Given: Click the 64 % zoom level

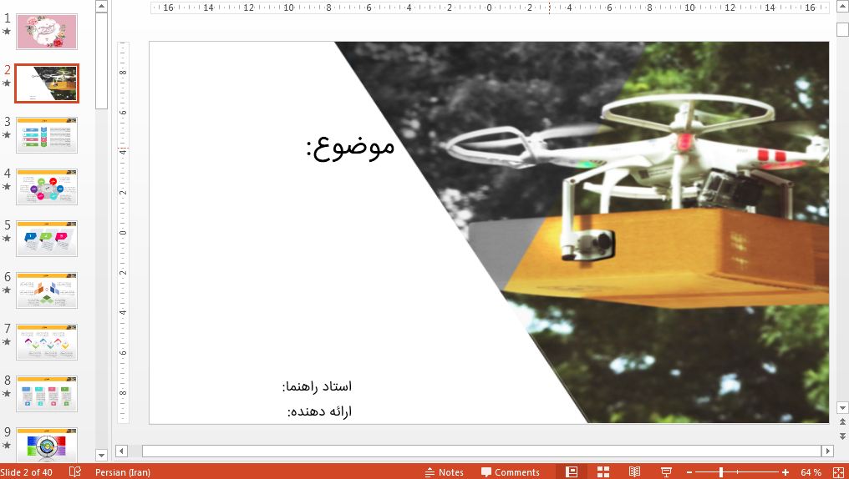Looking at the screenshot, I should pyautogui.click(x=811, y=472).
